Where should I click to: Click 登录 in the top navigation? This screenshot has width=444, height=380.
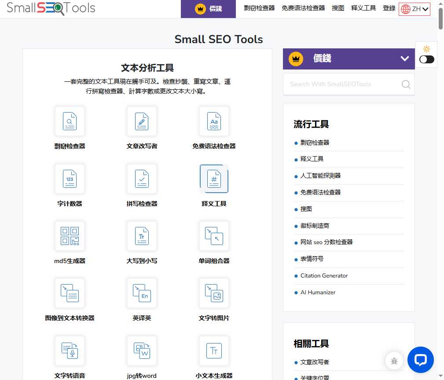pos(389,8)
